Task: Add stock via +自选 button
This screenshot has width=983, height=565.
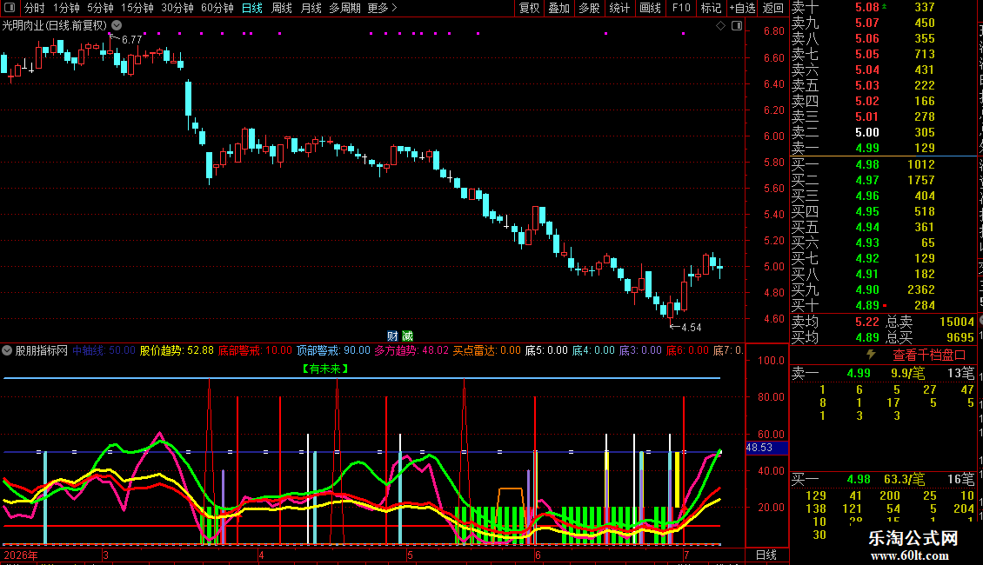Action: 742,8
